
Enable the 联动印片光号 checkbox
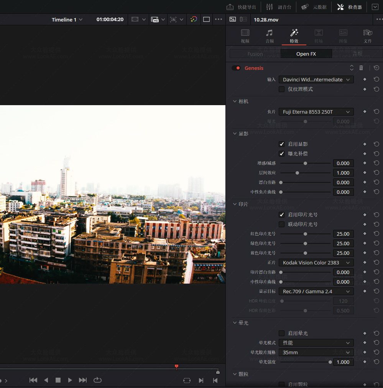(282, 225)
